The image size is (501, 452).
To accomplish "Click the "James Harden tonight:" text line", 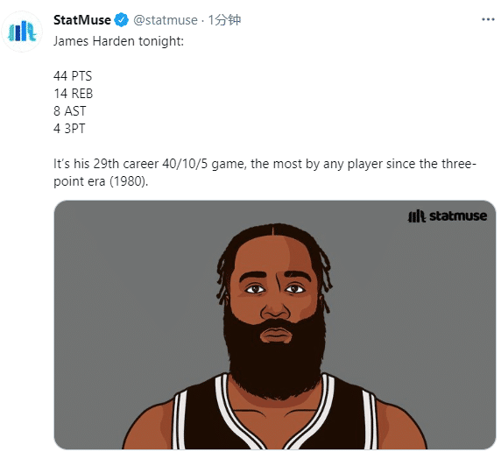I will pos(118,41).
